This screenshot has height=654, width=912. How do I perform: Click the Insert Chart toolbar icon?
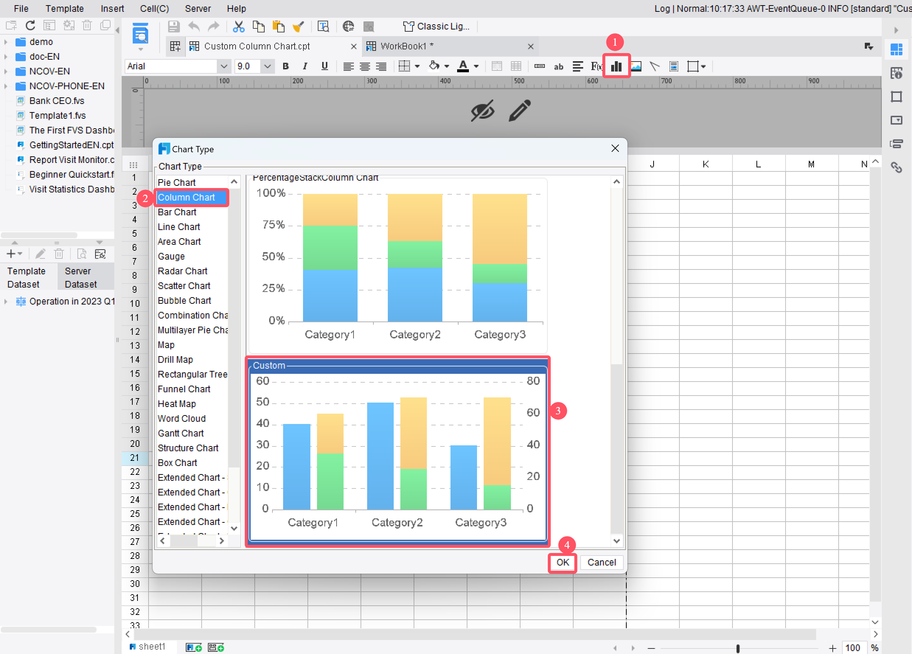616,66
